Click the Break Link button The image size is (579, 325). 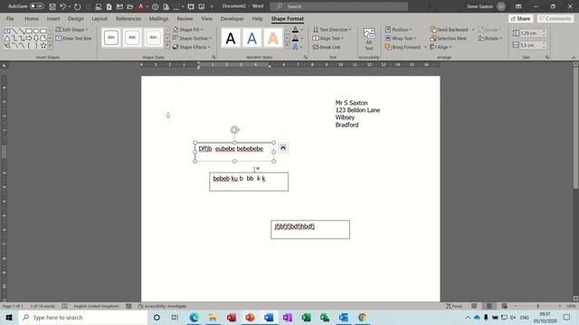(327, 47)
